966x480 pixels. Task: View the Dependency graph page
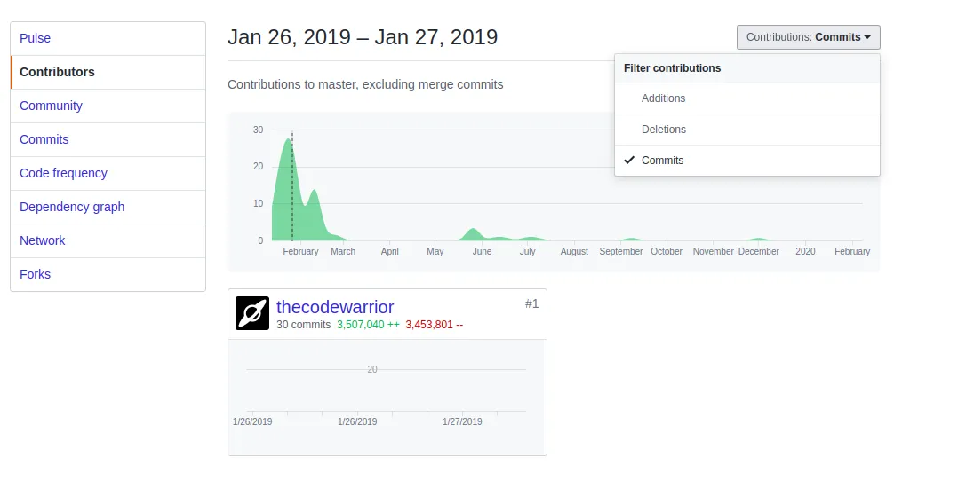click(x=72, y=207)
